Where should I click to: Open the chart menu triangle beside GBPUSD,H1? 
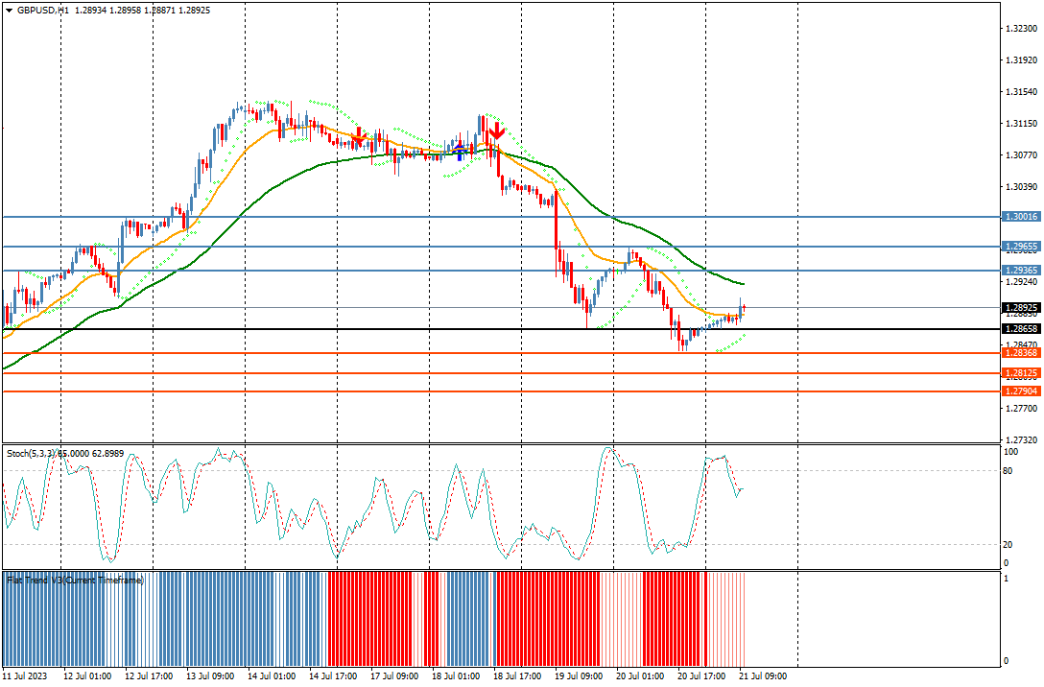point(9,11)
